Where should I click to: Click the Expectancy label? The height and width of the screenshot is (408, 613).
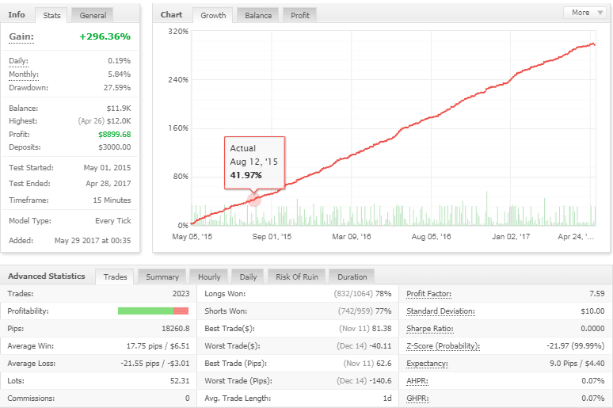pos(427,363)
